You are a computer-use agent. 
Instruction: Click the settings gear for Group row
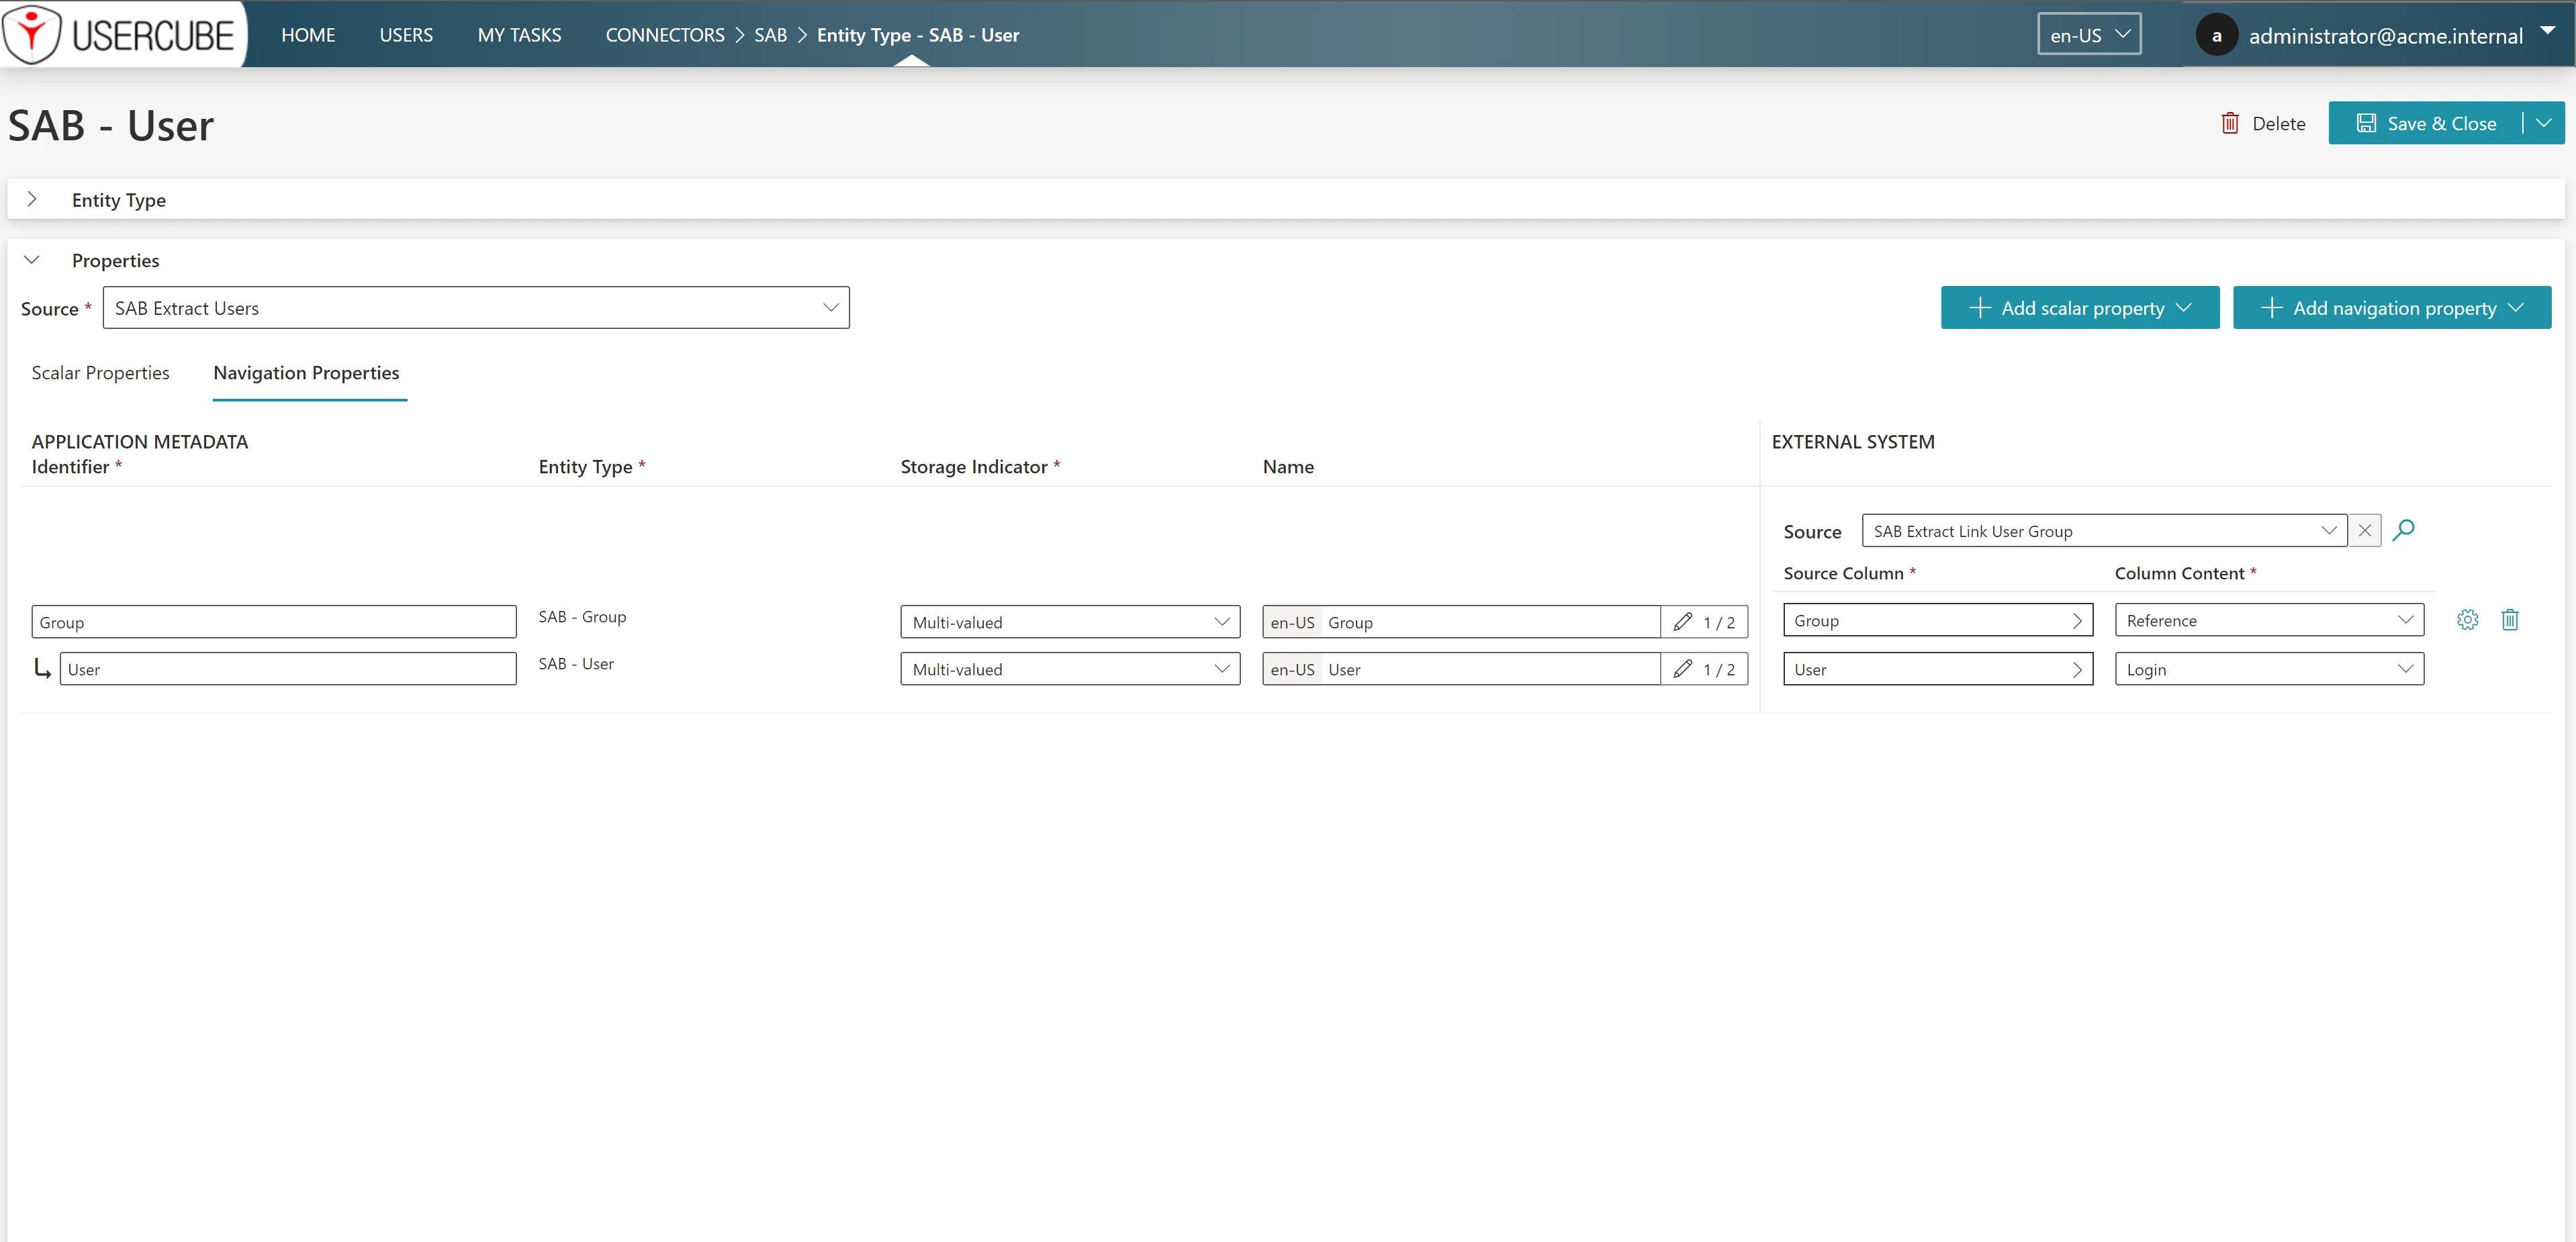[2467, 620]
